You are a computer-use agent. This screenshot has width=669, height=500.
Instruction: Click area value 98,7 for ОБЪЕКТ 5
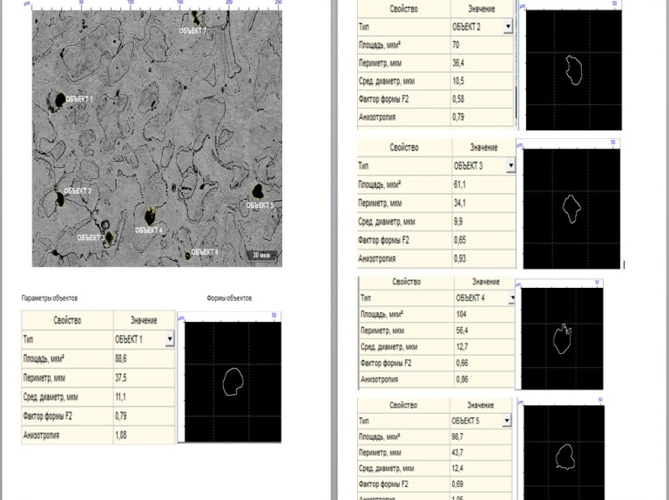pos(457,437)
